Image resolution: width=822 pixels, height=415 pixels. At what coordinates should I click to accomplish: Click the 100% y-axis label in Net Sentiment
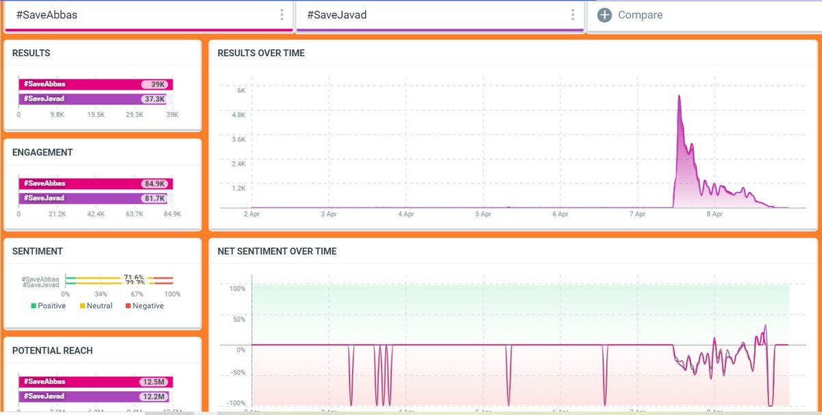click(x=237, y=289)
